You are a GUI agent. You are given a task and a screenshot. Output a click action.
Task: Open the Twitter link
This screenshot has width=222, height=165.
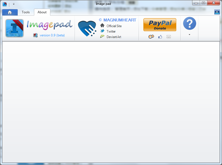pyautogui.click(x=111, y=31)
